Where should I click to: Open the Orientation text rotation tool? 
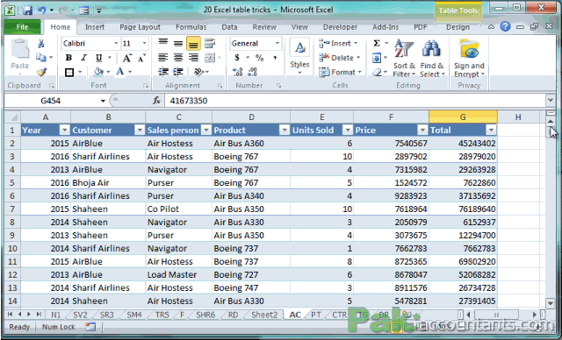pyautogui.click(x=199, y=72)
